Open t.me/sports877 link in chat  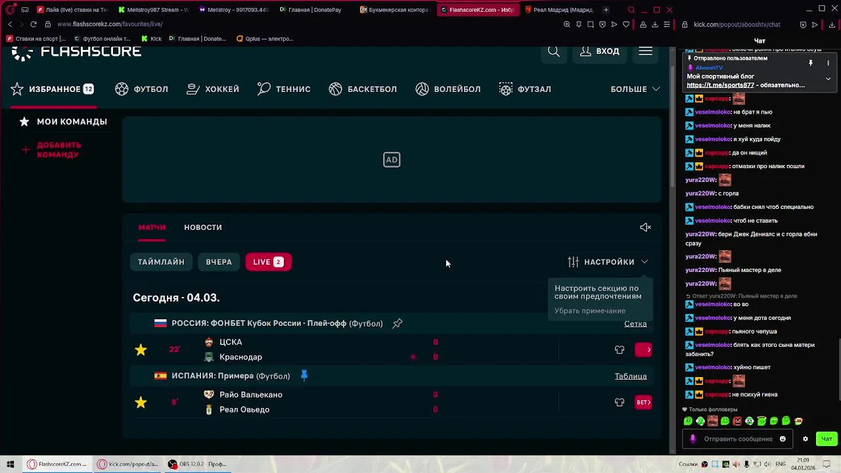[x=721, y=85]
